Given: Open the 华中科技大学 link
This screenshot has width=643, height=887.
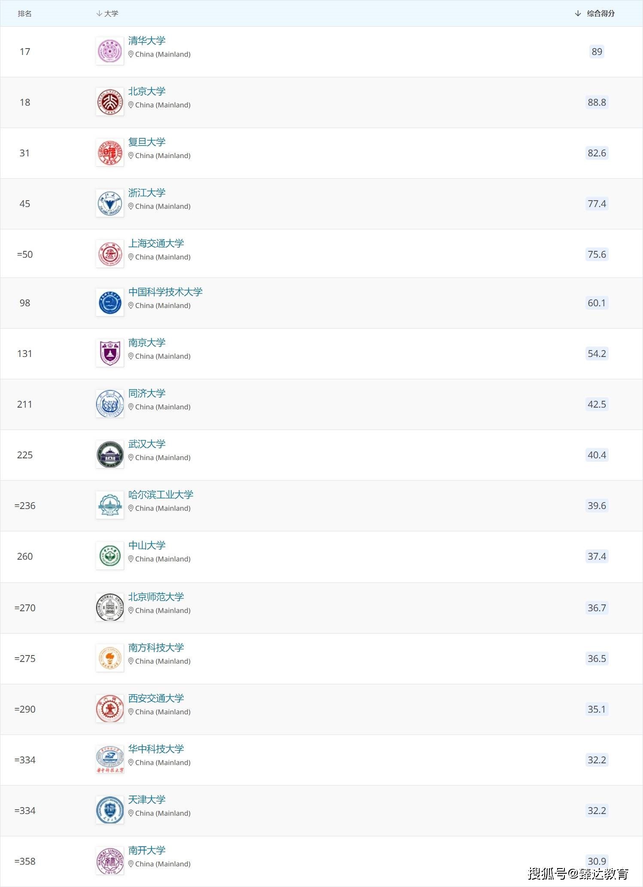Looking at the screenshot, I should click(156, 749).
